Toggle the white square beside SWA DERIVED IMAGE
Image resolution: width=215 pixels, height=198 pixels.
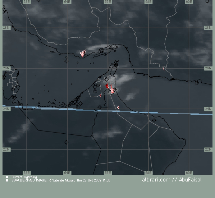pyautogui.click(x=7, y=180)
